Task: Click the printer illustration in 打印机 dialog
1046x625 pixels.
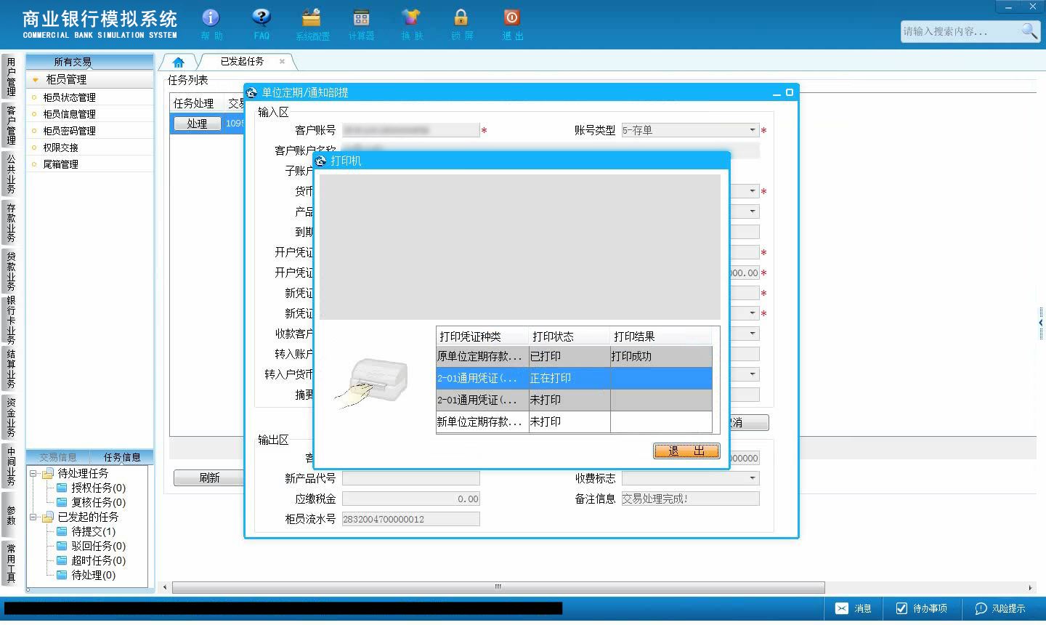Action: click(x=372, y=382)
